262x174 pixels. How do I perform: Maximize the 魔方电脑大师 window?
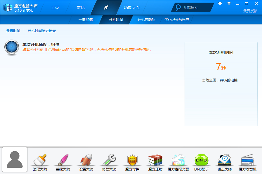pos(247,3)
